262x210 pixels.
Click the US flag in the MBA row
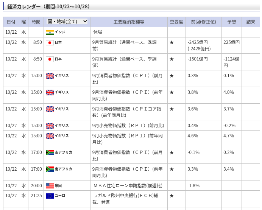point(50,186)
